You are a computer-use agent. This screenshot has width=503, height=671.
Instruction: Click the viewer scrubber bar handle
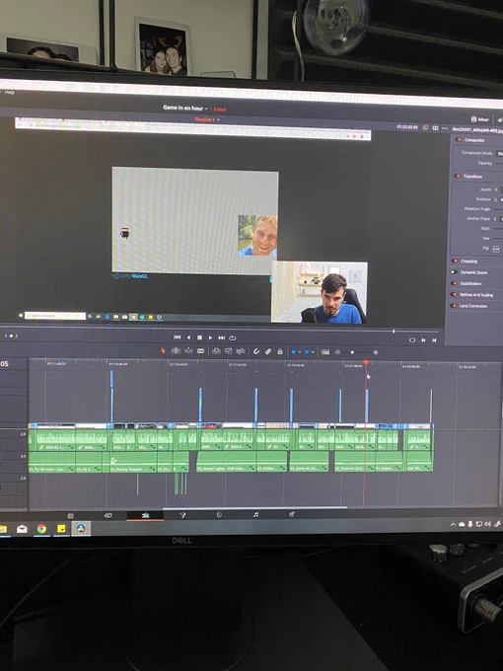394,331
